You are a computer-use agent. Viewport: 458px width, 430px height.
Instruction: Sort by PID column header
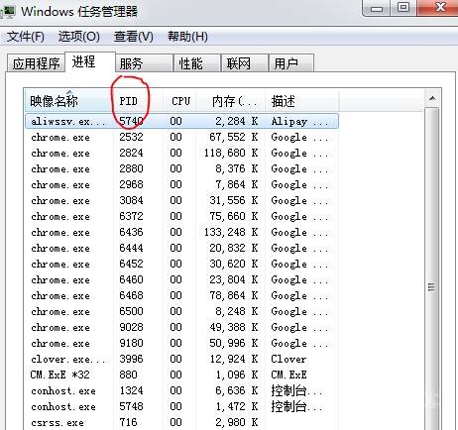[x=138, y=101]
